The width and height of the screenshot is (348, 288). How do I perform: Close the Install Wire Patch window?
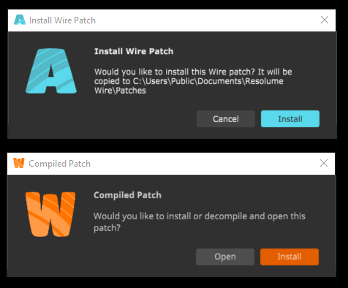pos(325,20)
